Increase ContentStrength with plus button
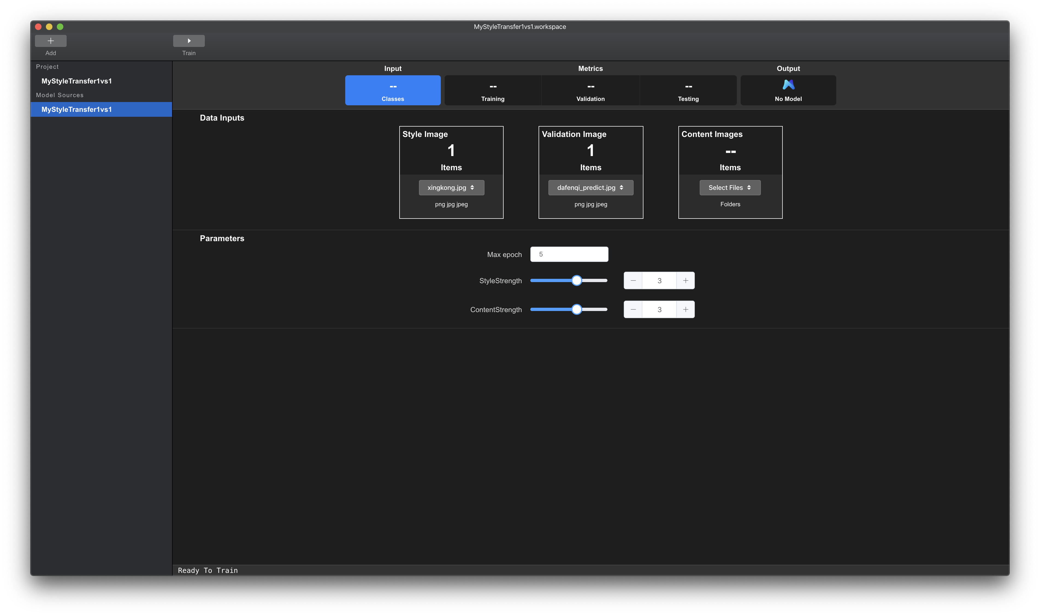Image resolution: width=1040 pixels, height=616 pixels. [686, 310]
